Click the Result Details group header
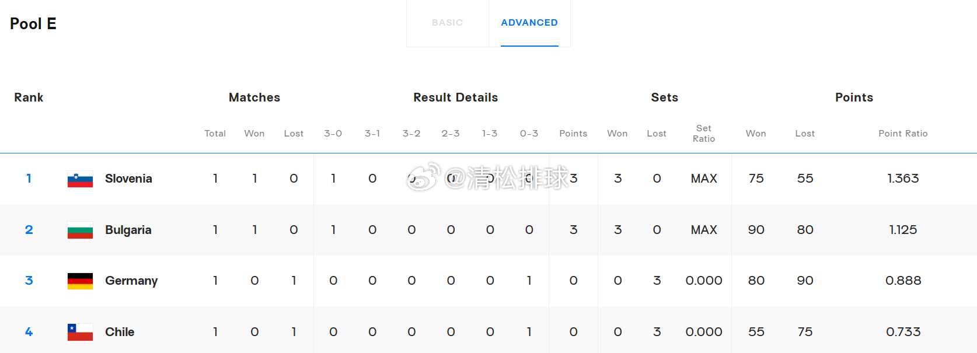The height and width of the screenshot is (353, 977). click(455, 97)
